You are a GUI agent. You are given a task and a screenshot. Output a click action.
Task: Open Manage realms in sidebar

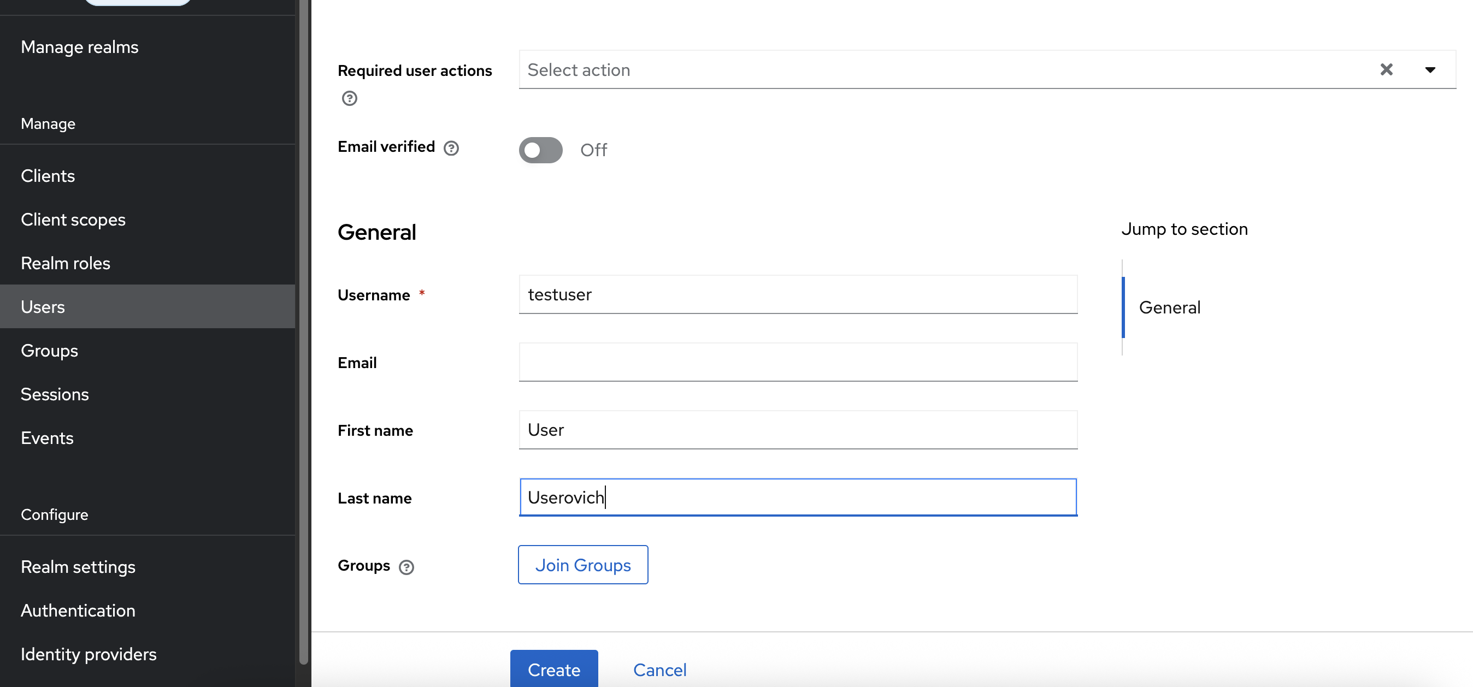coord(79,47)
